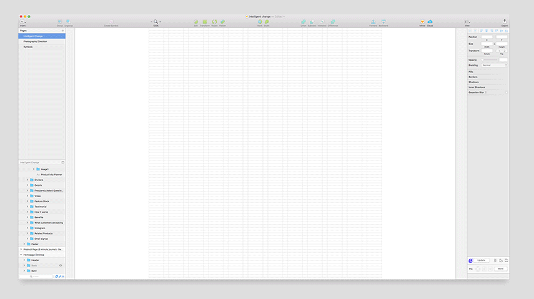
Task: Select the Intelligent Change page
Action: point(42,36)
